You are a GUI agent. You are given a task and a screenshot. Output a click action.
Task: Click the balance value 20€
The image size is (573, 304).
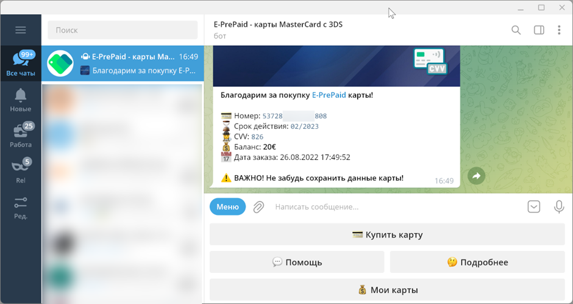pyautogui.click(x=269, y=147)
